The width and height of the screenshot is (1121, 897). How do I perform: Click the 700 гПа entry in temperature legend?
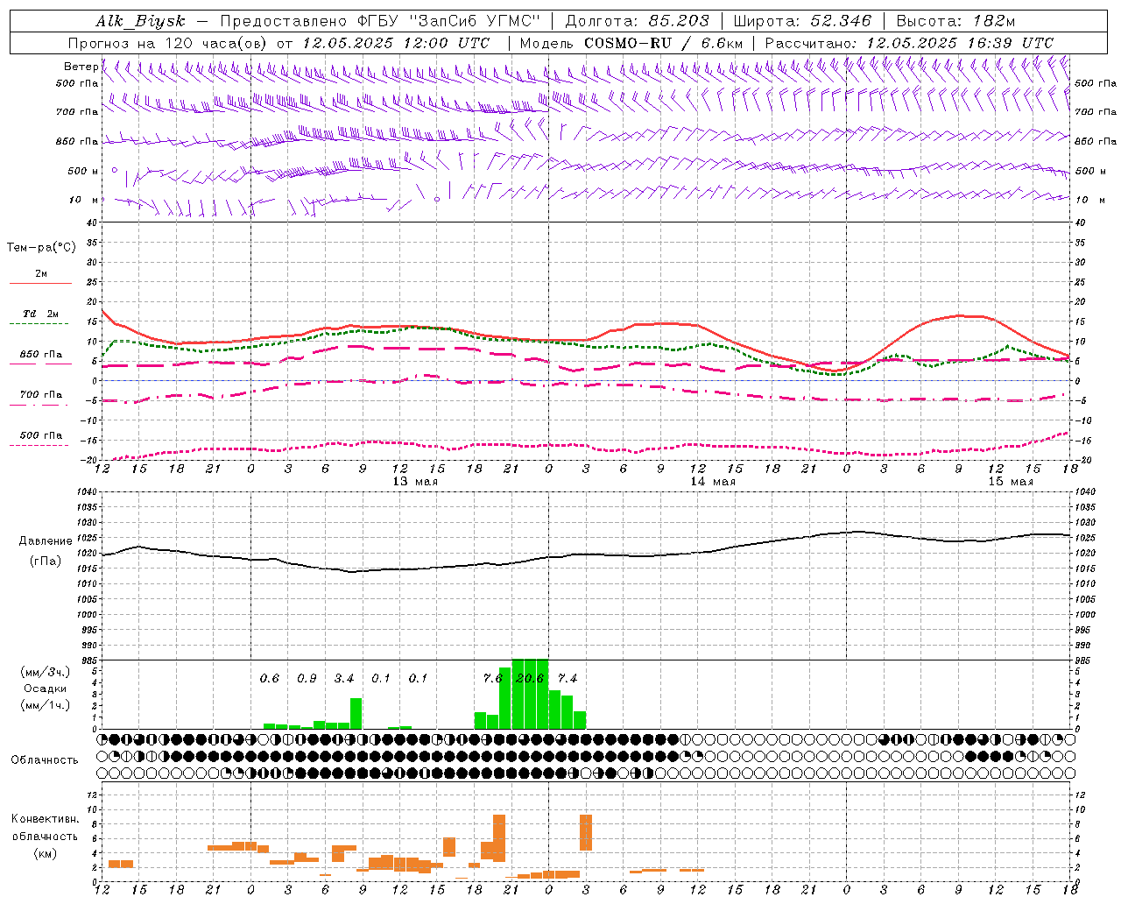41,395
